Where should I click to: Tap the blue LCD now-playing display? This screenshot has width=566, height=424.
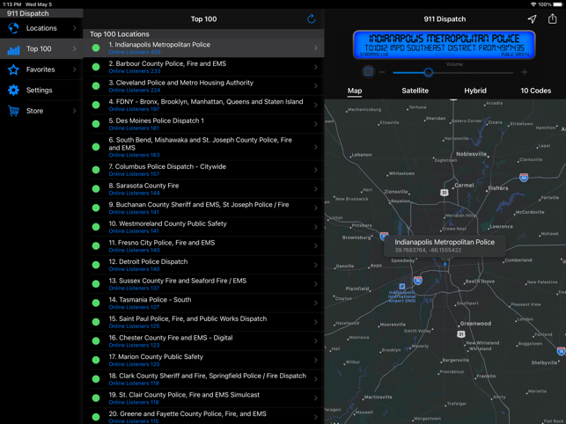(444, 45)
